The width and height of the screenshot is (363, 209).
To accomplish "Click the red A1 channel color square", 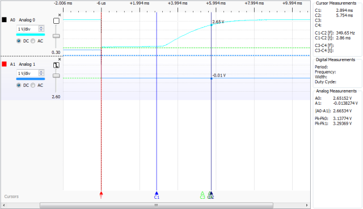I will (4, 64).
